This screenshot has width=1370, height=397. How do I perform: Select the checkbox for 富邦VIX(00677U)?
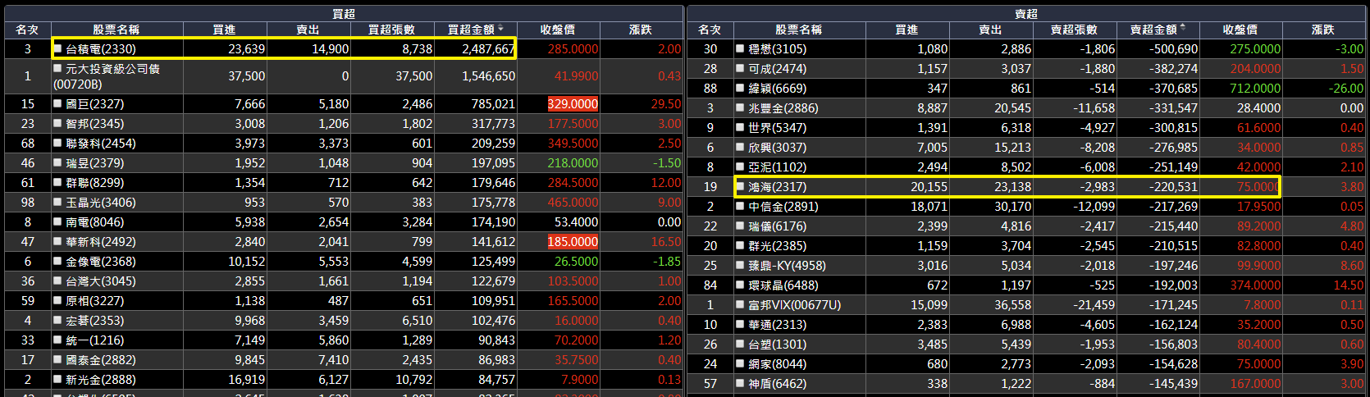[x=741, y=305]
